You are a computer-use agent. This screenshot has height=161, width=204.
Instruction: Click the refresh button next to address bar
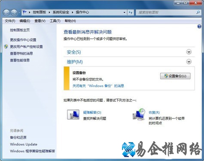coord(131,12)
